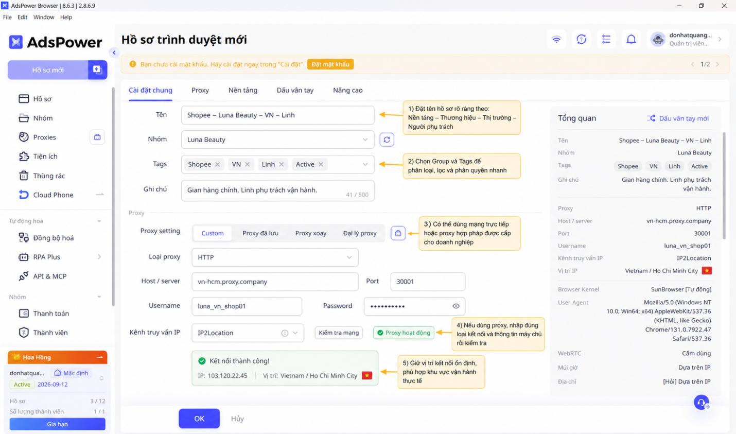Viewport: 736px width, 434px height.
Task: Click Gia hạn renew button
Action: (57, 424)
